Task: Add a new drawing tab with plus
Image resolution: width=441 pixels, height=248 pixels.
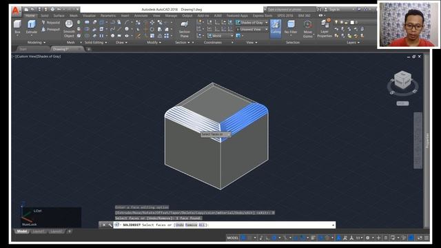Action: 89,49
